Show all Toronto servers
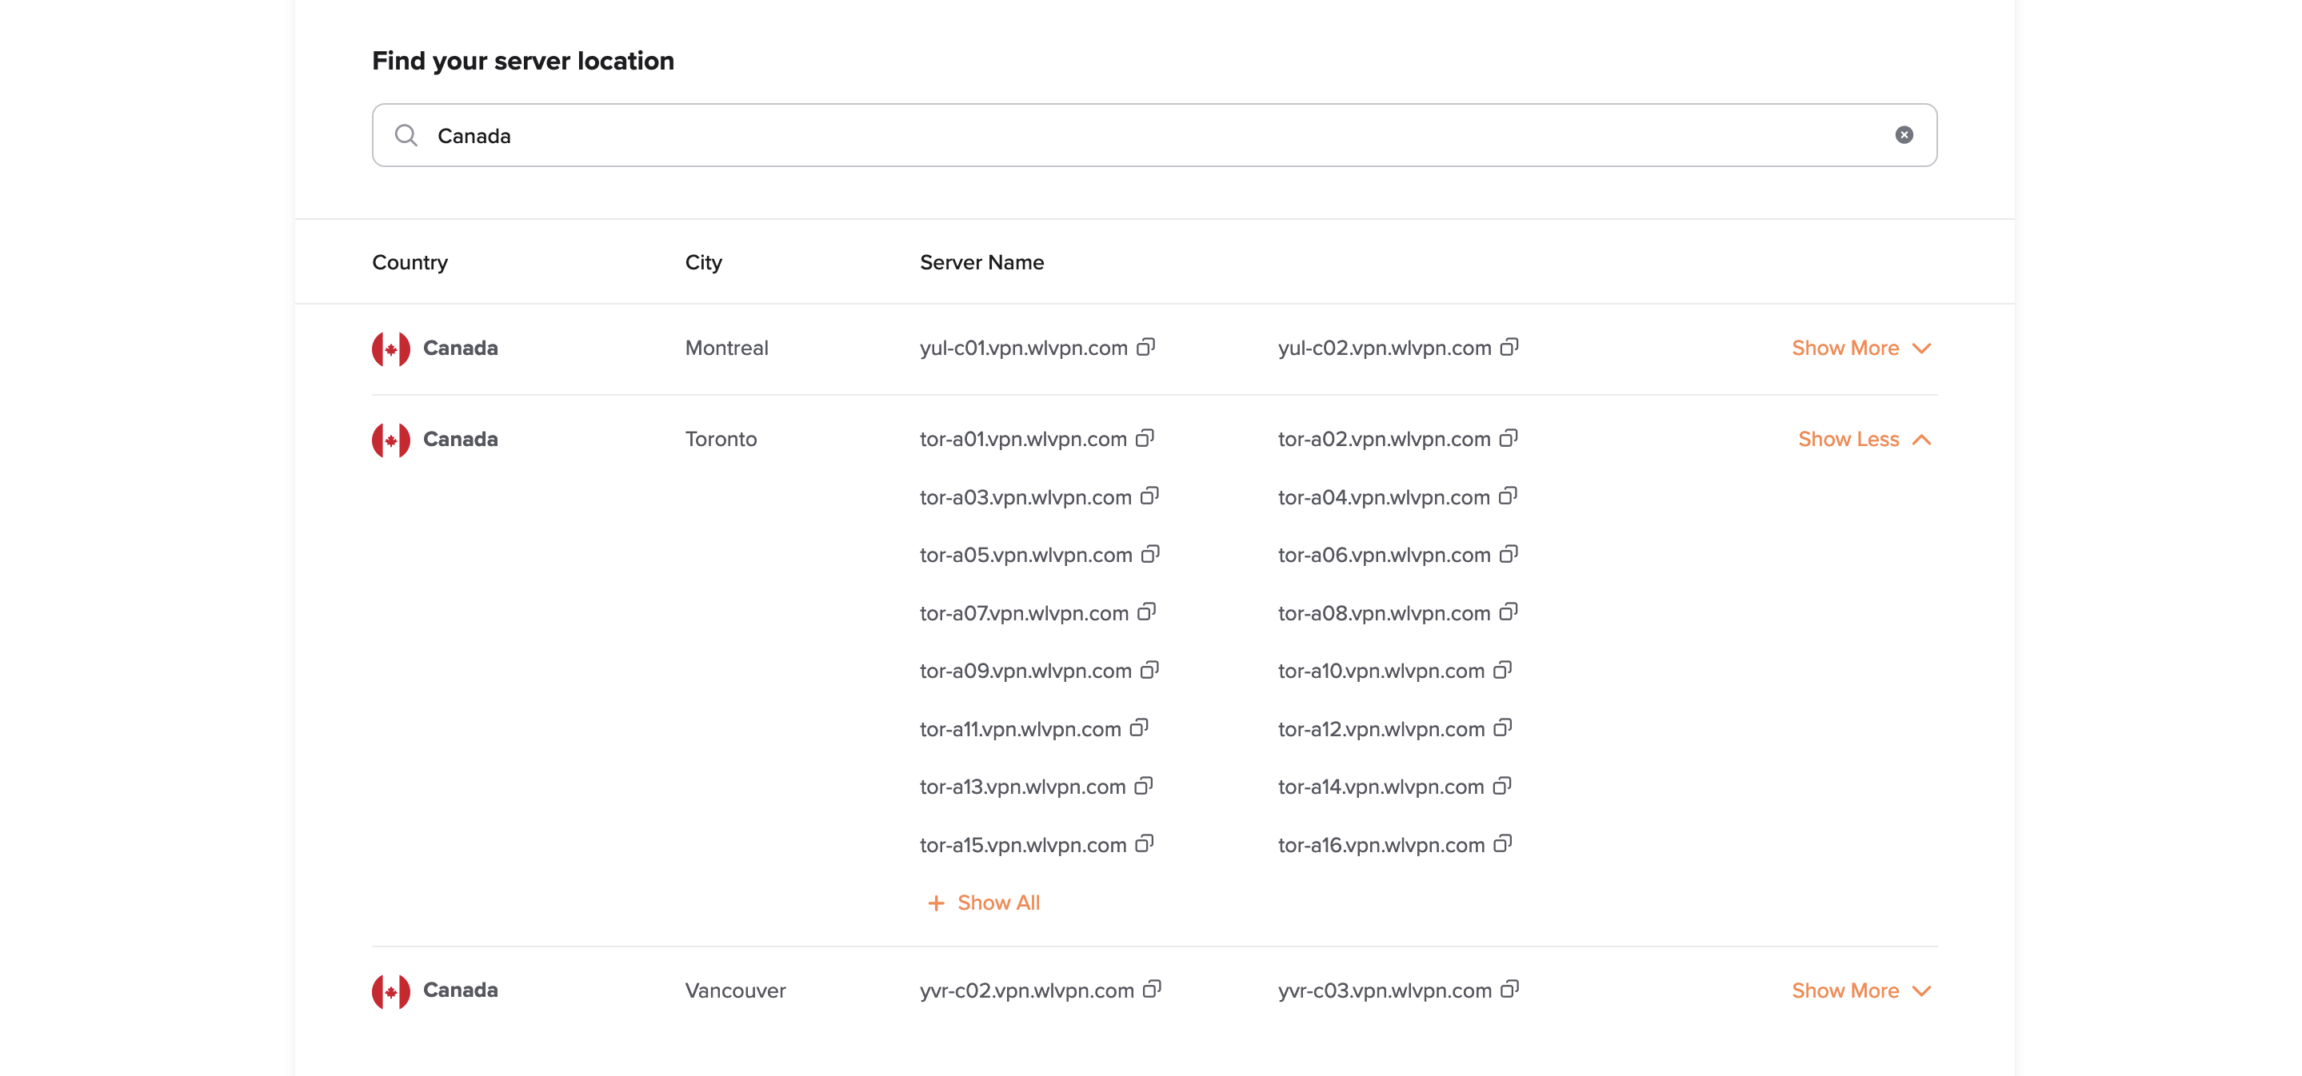 point(984,903)
